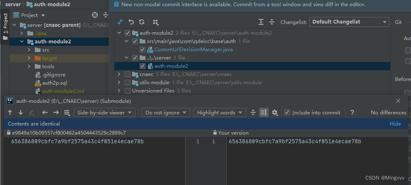The image size is (411, 185).
Task: Click the lock icon beside Your version
Action: (x=215, y=133)
